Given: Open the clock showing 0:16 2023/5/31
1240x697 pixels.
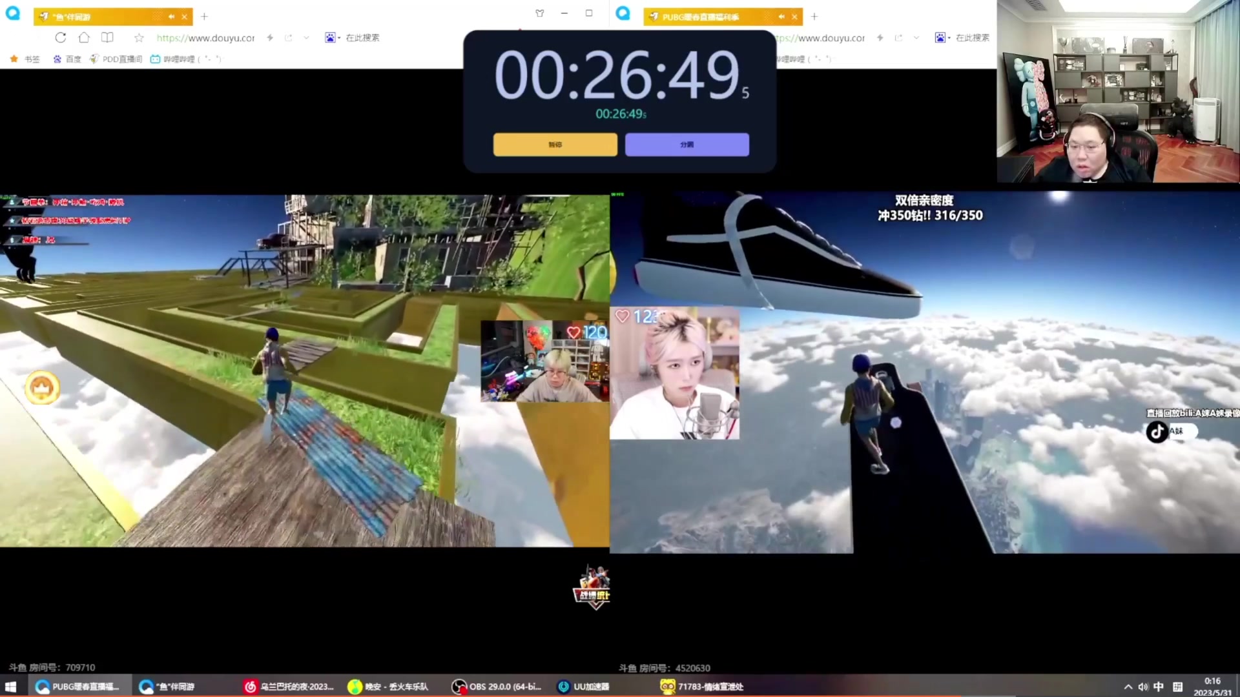Looking at the screenshot, I should pos(1212,687).
